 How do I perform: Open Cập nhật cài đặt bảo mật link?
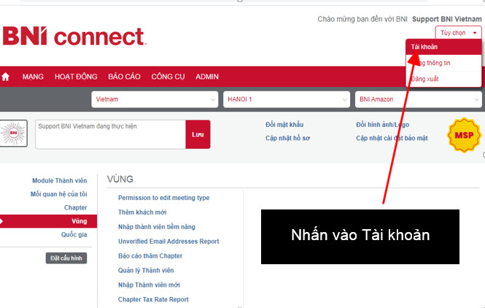392,138
